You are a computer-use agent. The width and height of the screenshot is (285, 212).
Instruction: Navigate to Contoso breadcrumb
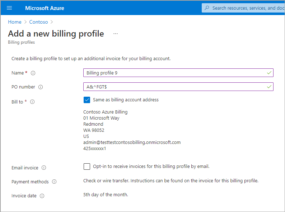pyautogui.click(x=38, y=22)
